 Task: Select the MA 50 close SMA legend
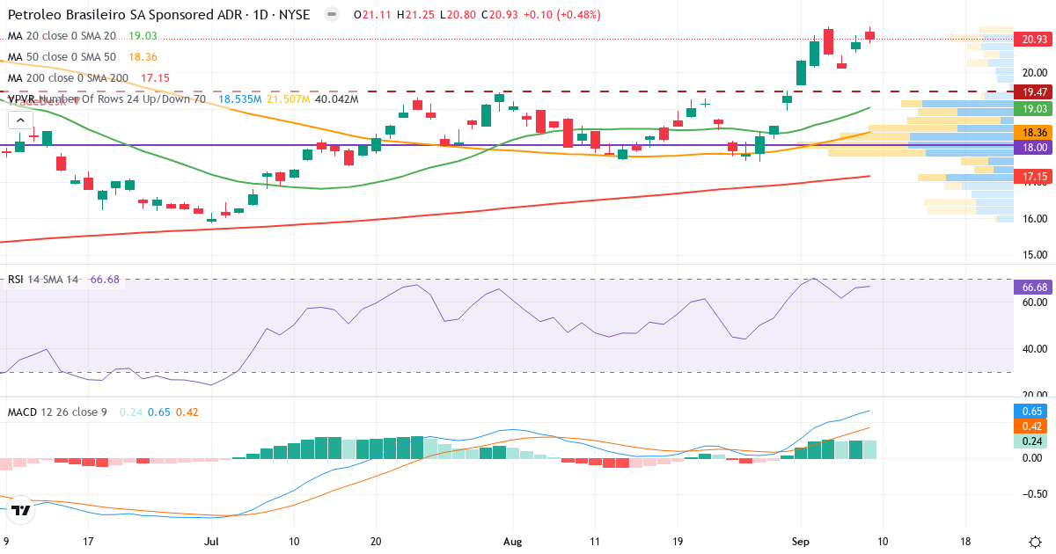(62, 57)
